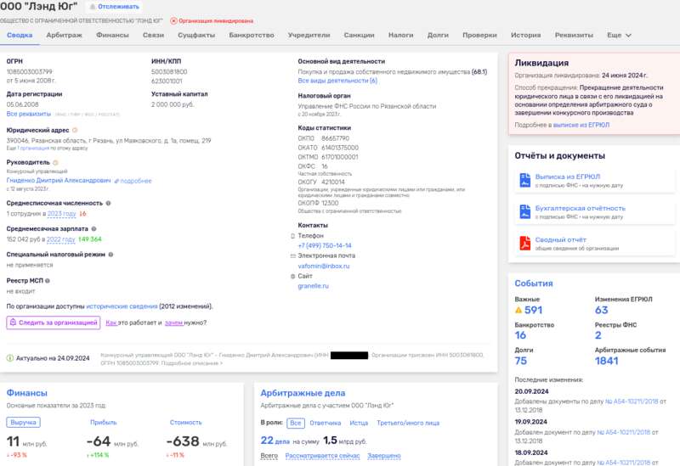Show Завершено arbitration cases

384,456
